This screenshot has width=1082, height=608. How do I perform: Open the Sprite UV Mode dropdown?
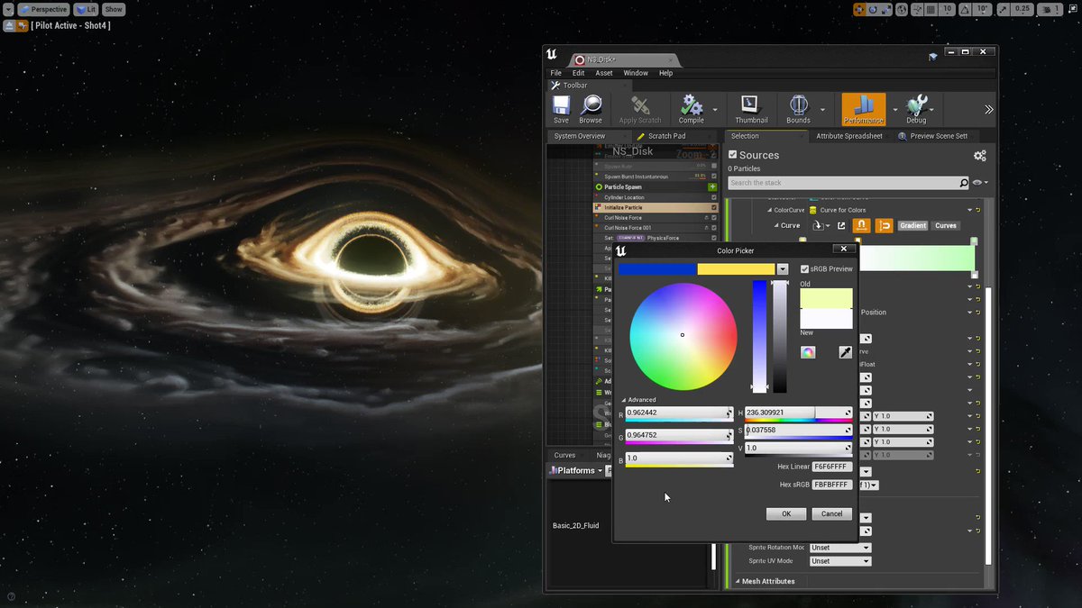[x=840, y=561]
